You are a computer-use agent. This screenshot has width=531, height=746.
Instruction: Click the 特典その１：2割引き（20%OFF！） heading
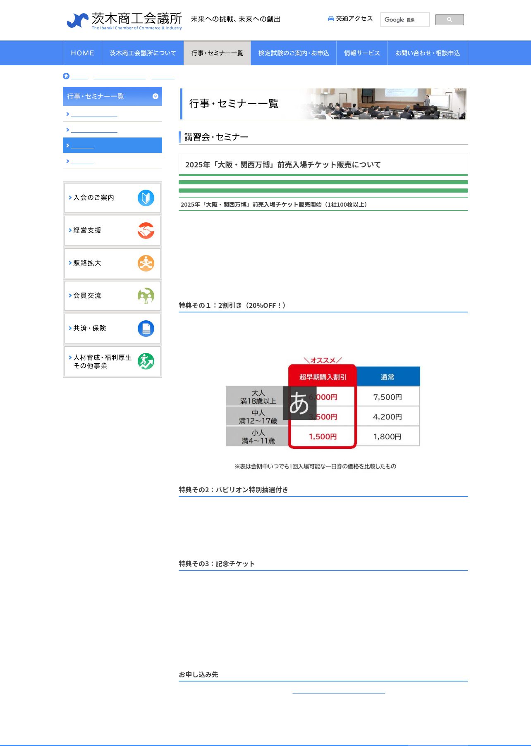(x=232, y=305)
